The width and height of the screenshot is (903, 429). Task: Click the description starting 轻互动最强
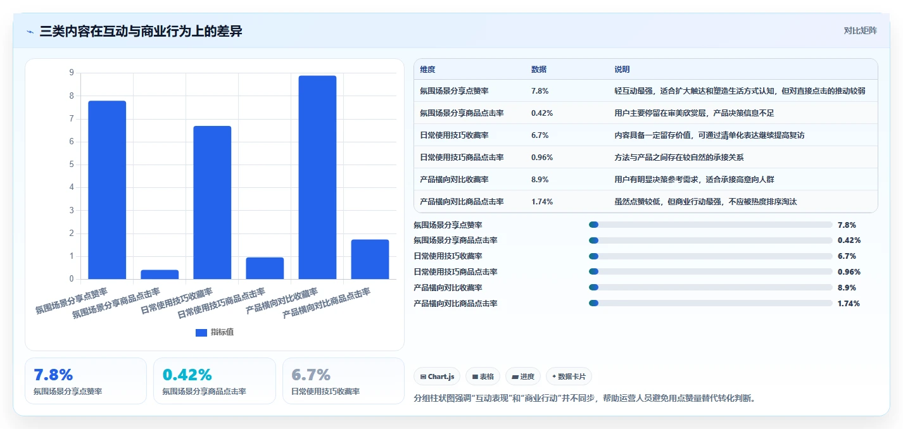click(x=740, y=91)
